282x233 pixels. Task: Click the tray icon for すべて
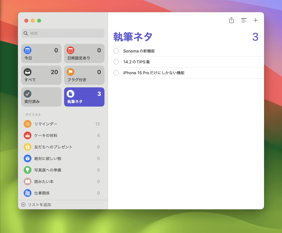point(27,72)
